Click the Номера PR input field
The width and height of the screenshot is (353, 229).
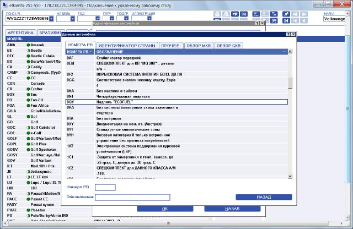105,187
